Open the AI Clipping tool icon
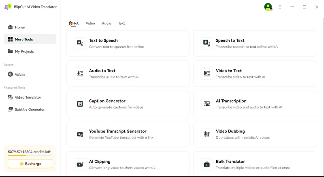This screenshot has width=324, height=177. (80, 164)
